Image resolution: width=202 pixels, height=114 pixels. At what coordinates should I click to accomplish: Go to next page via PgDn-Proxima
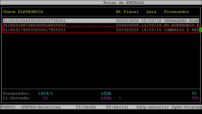click(x=187, y=107)
